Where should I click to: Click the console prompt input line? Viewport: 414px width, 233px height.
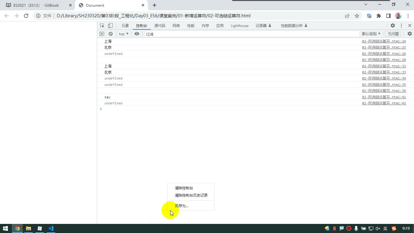[x=256, y=109]
